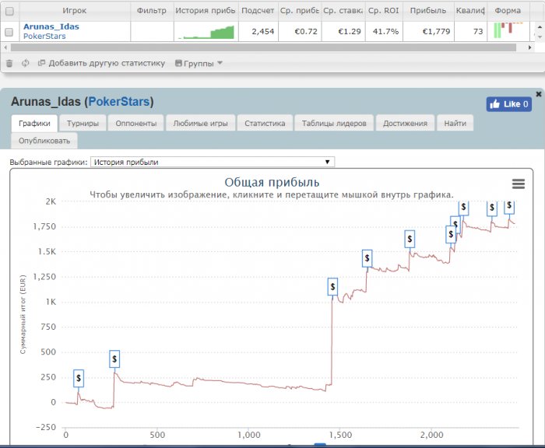Expand the Группы dropdown

pyautogui.click(x=199, y=63)
